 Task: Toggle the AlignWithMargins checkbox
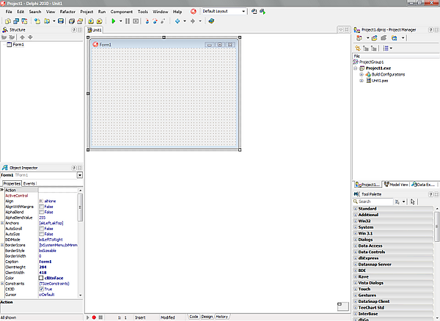coord(41,207)
